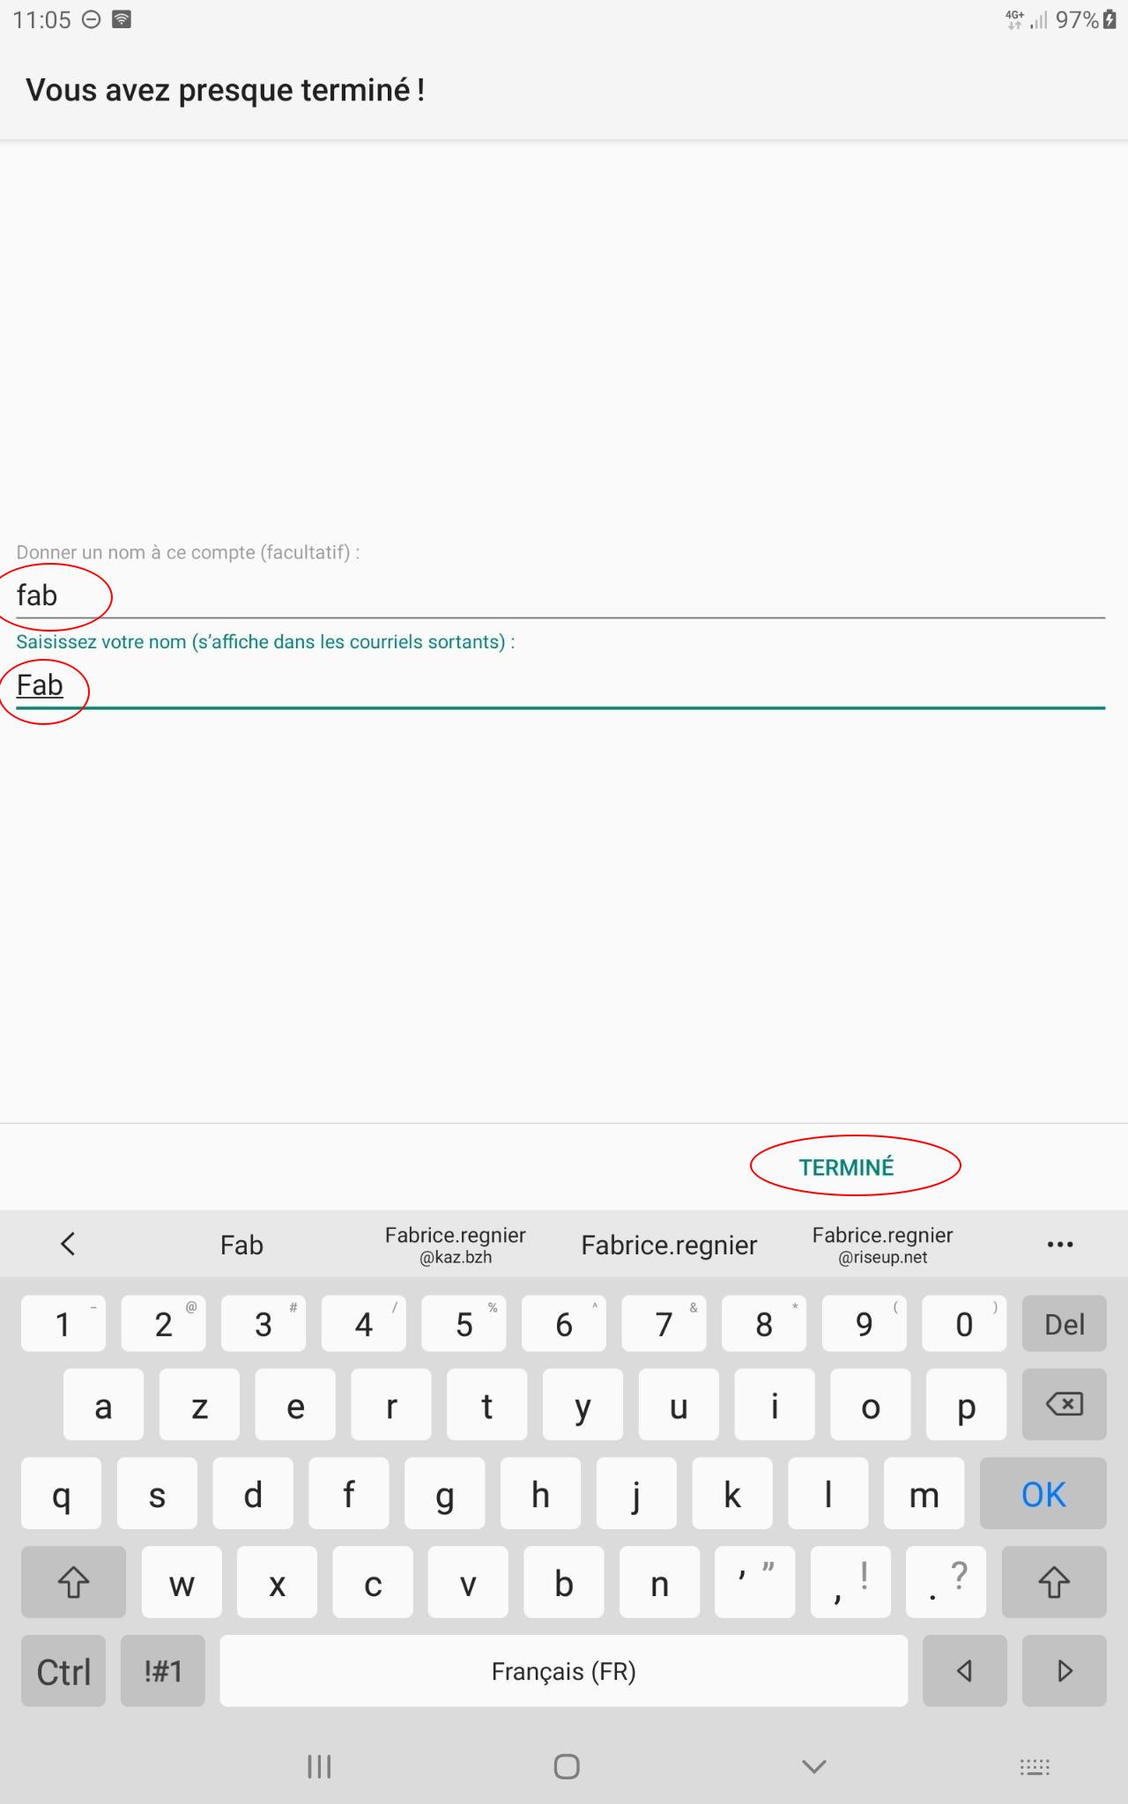The width and height of the screenshot is (1128, 1804).
Task: Select the "Fab" word suggestion
Action: 241,1245
